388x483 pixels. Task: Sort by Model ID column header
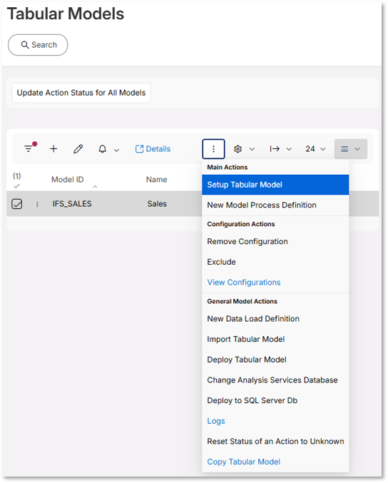tap(68, 180)
